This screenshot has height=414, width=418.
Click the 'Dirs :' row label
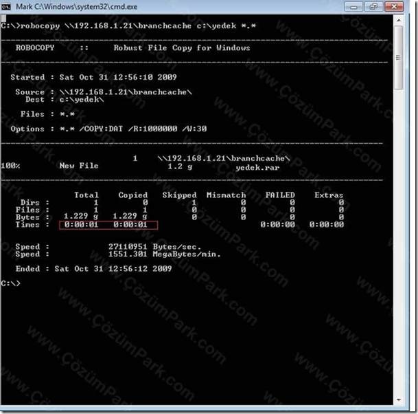click(x=35, y=202)
